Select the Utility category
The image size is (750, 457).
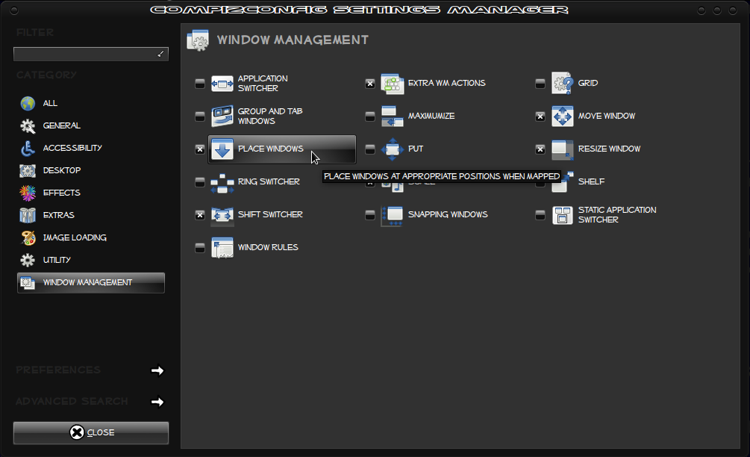[x=91, y=261]
